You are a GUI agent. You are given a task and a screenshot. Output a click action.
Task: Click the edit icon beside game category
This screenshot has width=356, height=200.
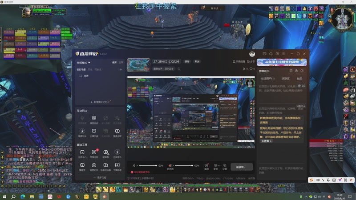pyautogui.click(x=179, y=69)
